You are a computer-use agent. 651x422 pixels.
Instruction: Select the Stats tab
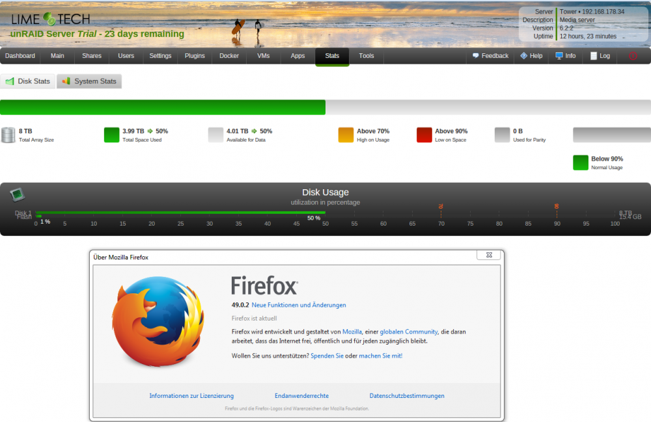(x=332, y=56)
